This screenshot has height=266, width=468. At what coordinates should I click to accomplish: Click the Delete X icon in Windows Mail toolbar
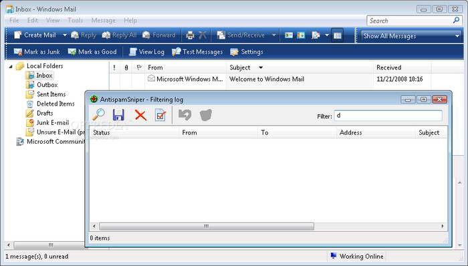click(203, 35)
